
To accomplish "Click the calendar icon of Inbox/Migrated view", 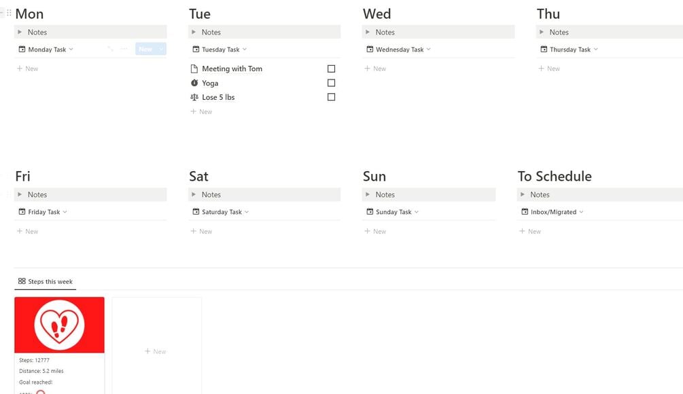I will (525, 212).
